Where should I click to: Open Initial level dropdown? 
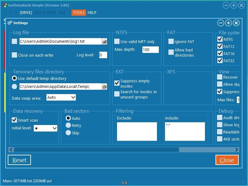click(46, 128)
